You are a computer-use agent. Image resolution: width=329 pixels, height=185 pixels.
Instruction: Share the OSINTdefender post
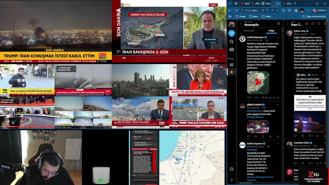[x=278, y=98]
